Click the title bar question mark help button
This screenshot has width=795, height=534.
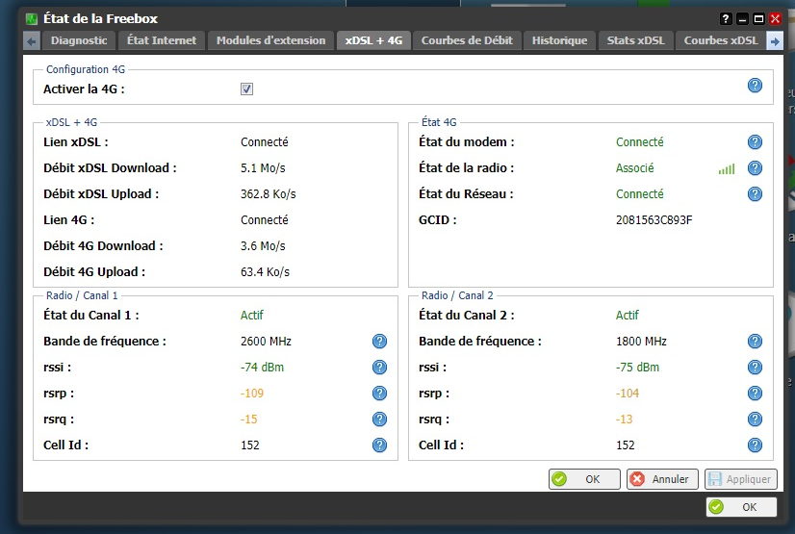click(726, 18)
